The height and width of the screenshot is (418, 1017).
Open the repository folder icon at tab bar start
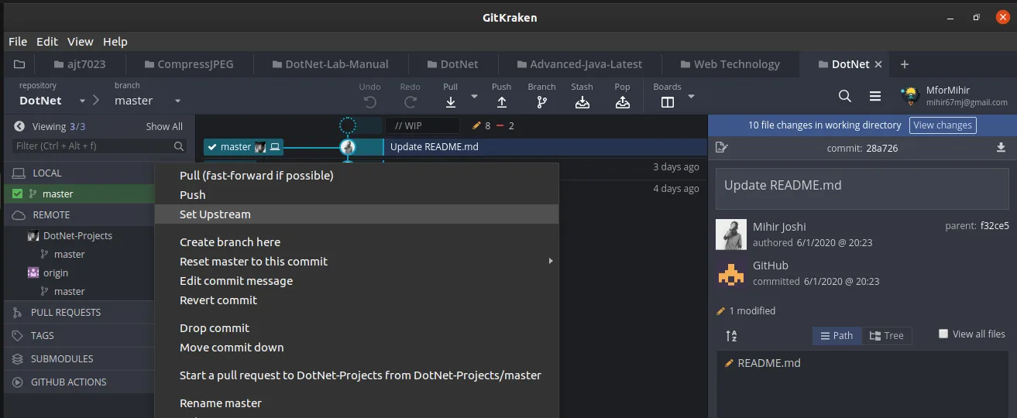(x=19, y=64)
